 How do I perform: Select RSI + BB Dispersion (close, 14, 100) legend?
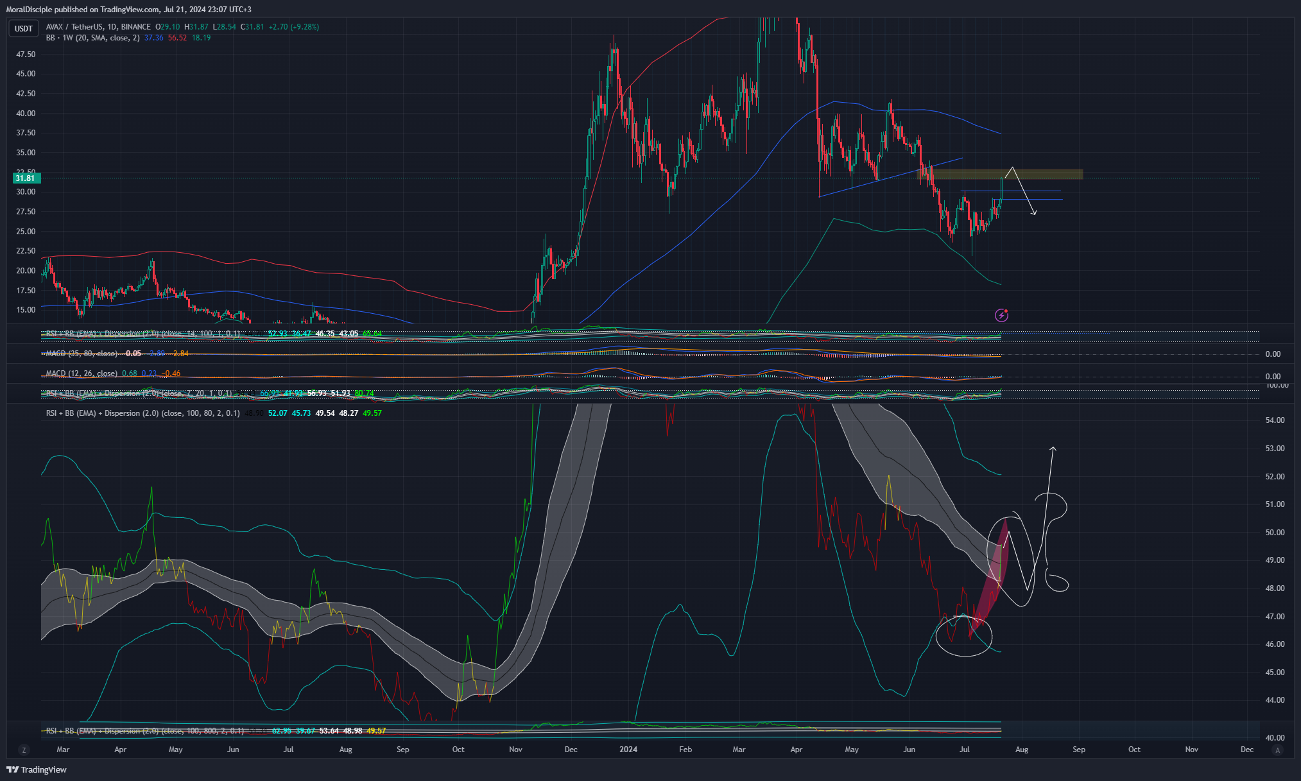click(143, 334)
